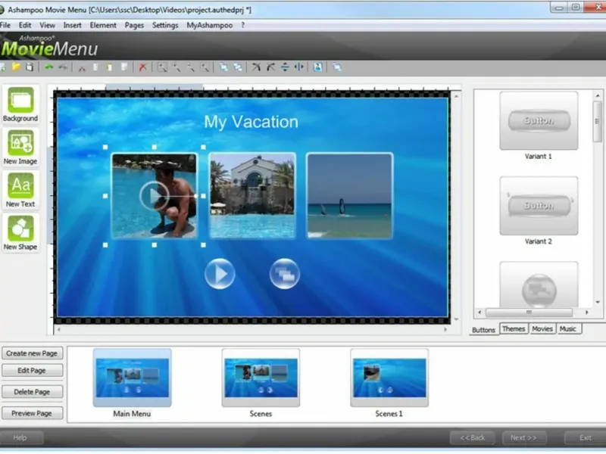Screen dimensions: 606x454
Task: Open the Insert menu
Action: [73, 25]
